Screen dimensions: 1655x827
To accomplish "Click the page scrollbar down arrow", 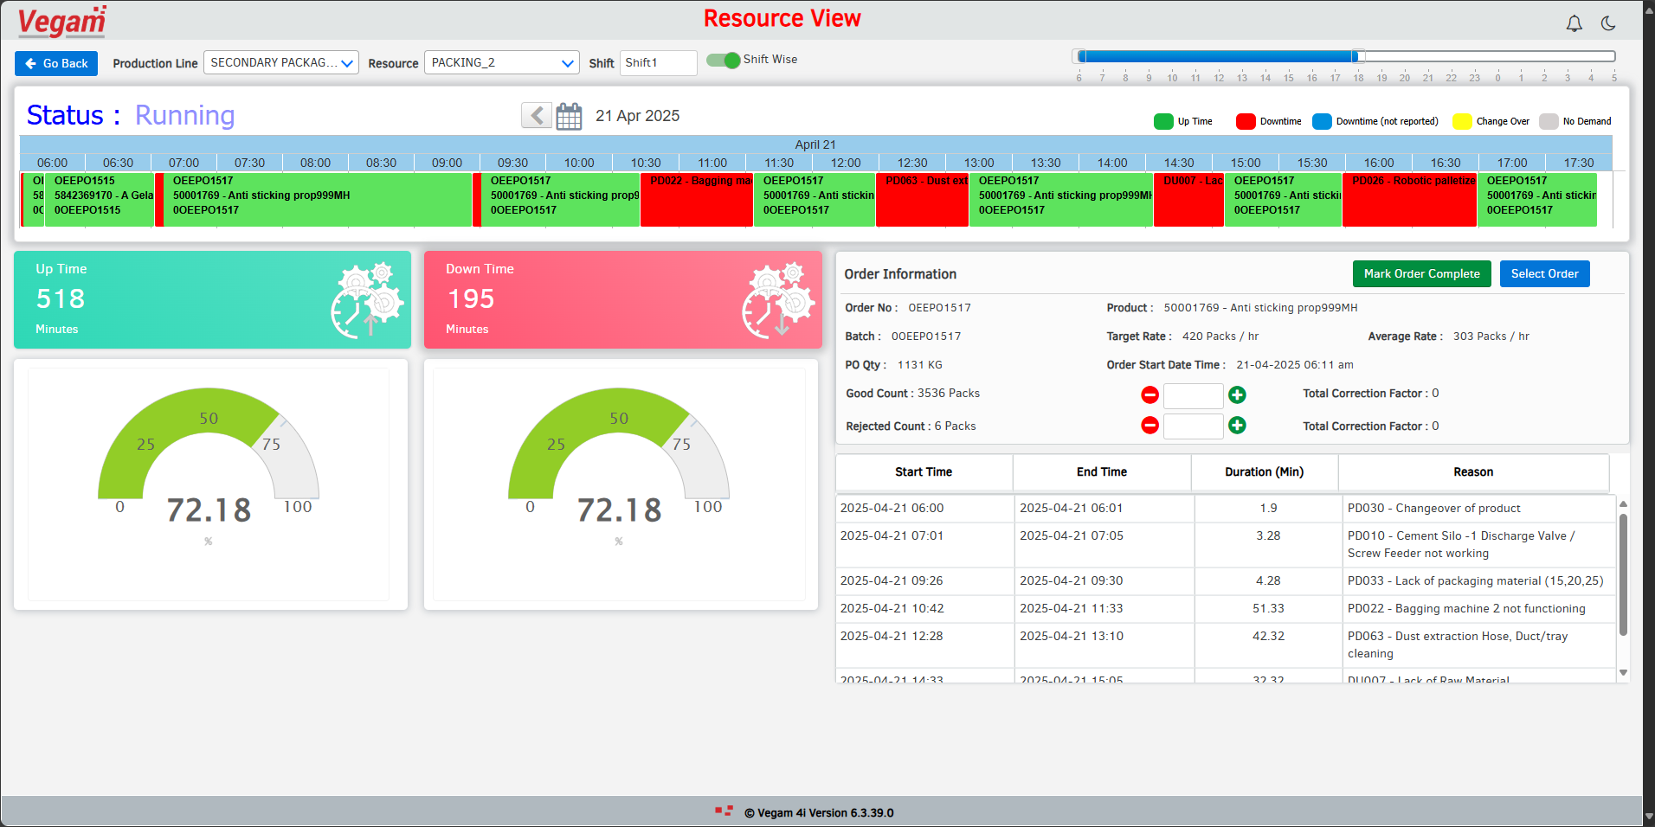I will click(x=1649, y=816).
